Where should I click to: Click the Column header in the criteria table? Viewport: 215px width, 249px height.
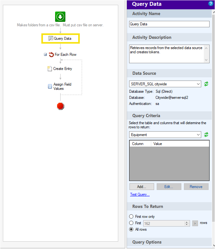click(x=140, y=143)
